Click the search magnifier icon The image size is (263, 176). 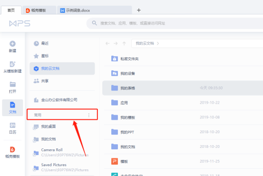pyautogui.click(x=95, y=23)
